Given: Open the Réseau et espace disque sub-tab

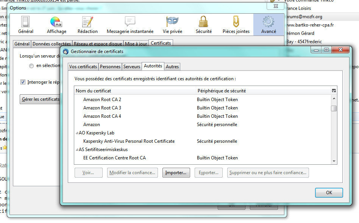Looking at the screenshot, I should click(x=98, y=44).
